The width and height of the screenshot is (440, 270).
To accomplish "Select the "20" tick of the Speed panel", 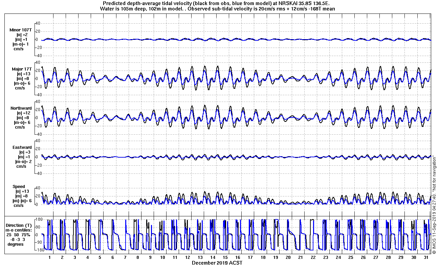I will tap(38, 196).
